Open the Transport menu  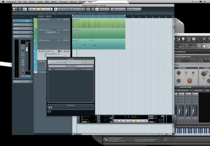click(x=63, y=2)
